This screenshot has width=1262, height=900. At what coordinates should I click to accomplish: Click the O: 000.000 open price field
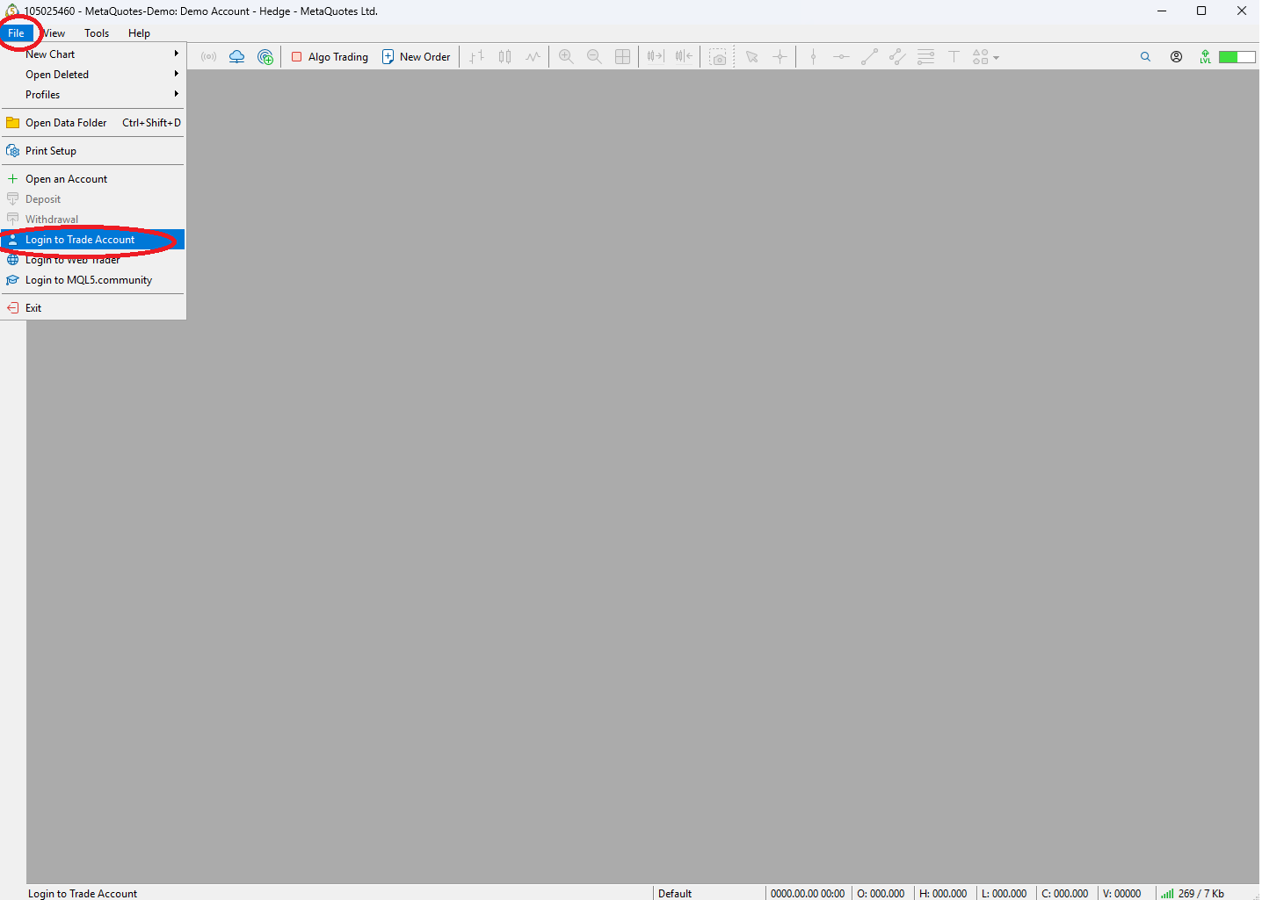pos(881,893)
